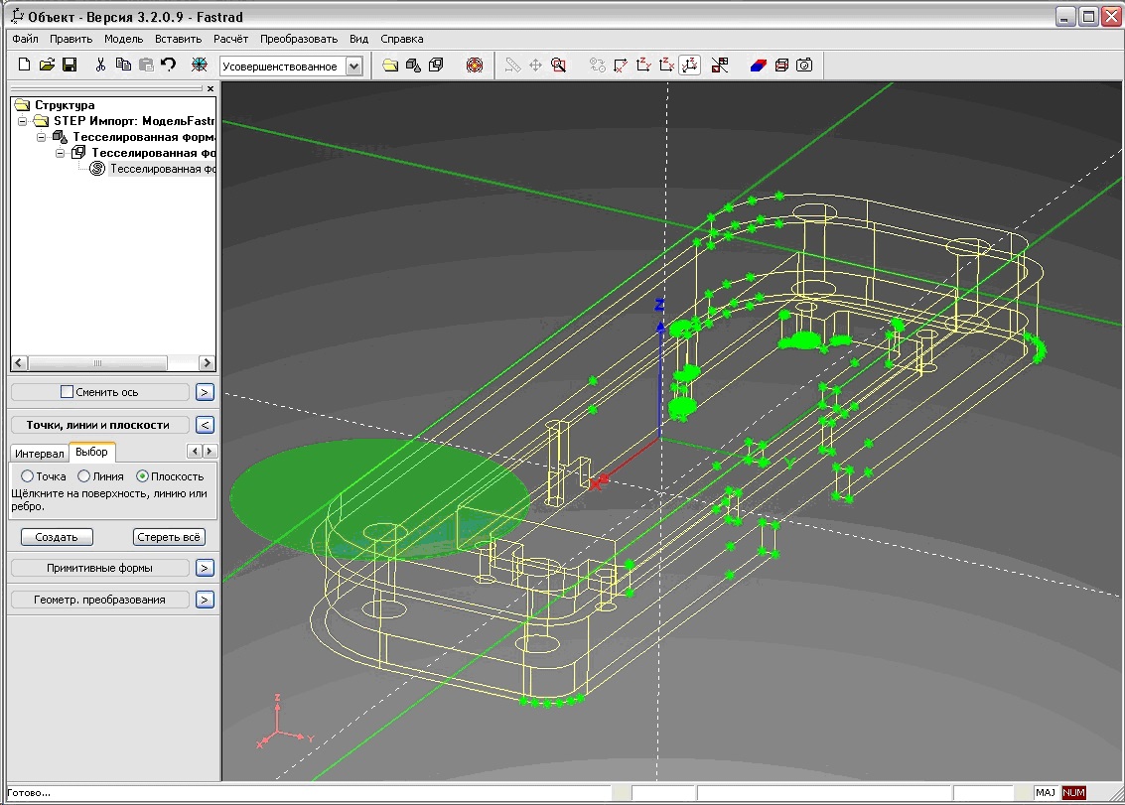Select the first axis view icon with red X
Viewport: 1125px width, 805px height.
coord(621,66)
